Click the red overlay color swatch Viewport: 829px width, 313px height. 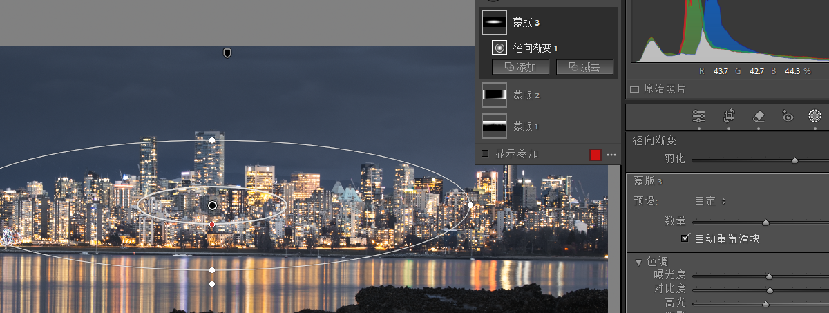tap(595, 155)
